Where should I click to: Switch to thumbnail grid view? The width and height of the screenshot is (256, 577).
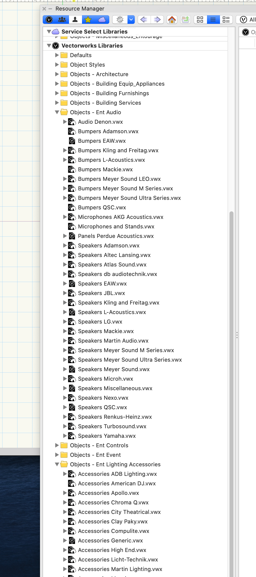(x=200, y=20)
